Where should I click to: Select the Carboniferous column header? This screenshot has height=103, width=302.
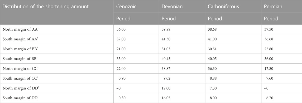[223, 6]
